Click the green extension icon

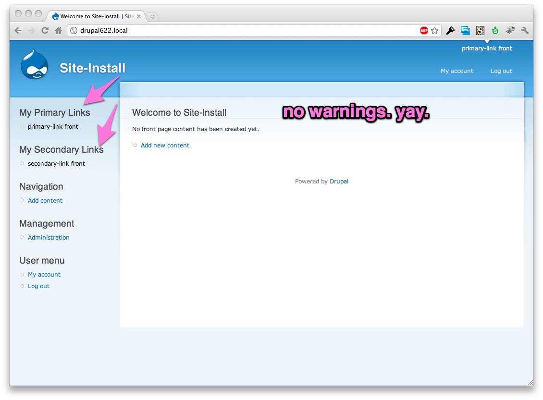(495, 30)
